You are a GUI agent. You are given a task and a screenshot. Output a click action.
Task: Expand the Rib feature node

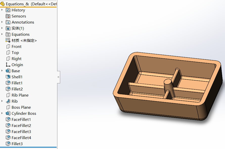[x=2, y=101]
